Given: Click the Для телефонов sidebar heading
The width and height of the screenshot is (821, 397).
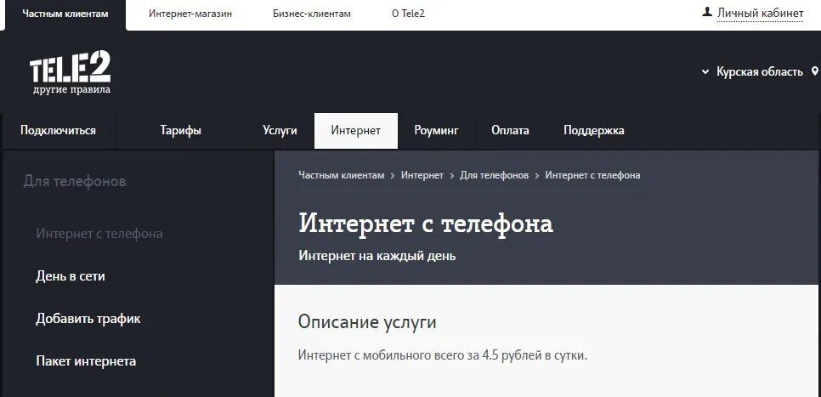Looking at the screenshot, I should pos(75,182).
